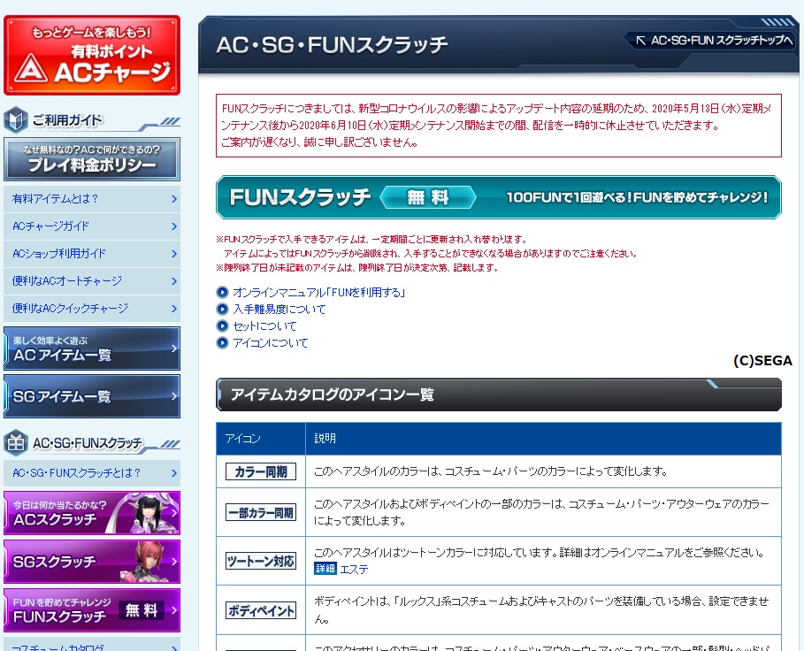The height and width of the screenshot is (651, 804).
Task: Click gift box icon beside AC・SG・FUNスクラッチ heading
Action: pyautogui.click(x=15, y=443)
